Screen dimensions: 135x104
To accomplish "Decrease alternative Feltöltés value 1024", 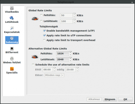I will [x=70, y=55].
